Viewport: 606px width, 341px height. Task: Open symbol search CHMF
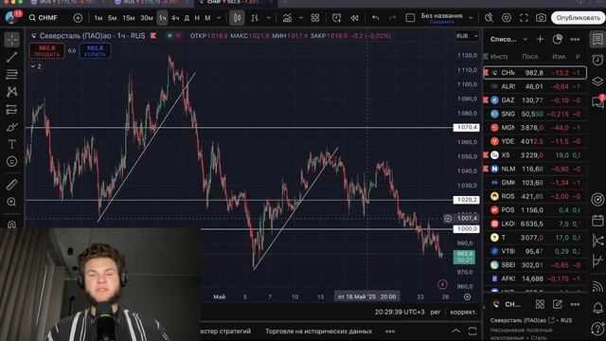point(44,18)
